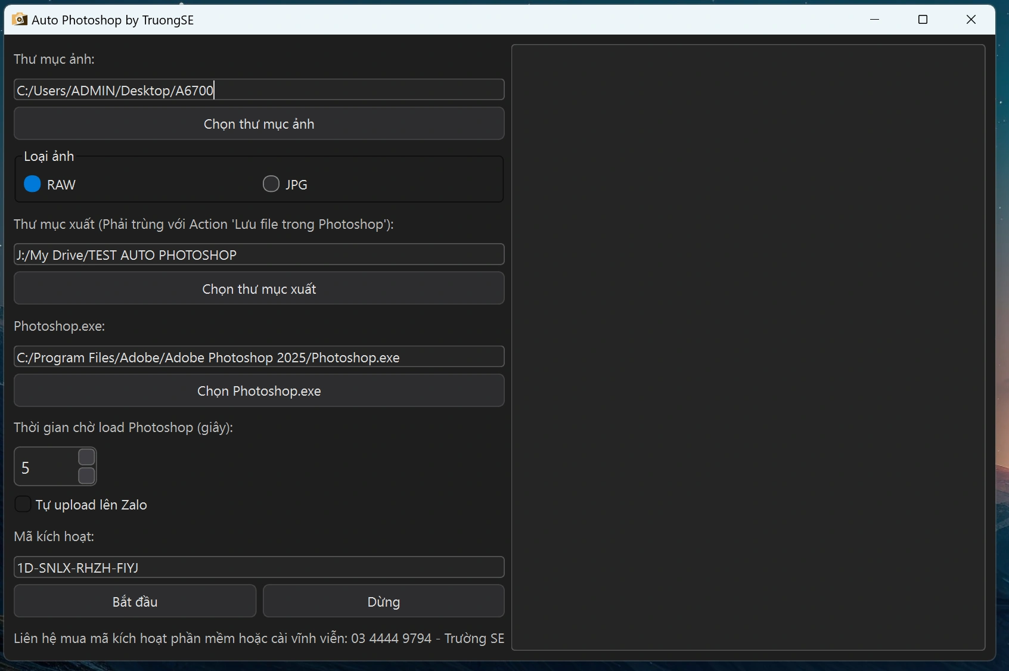Click inside the empty log panel on right
This screenshot has height=671, width=1009.
coord(748,347)
